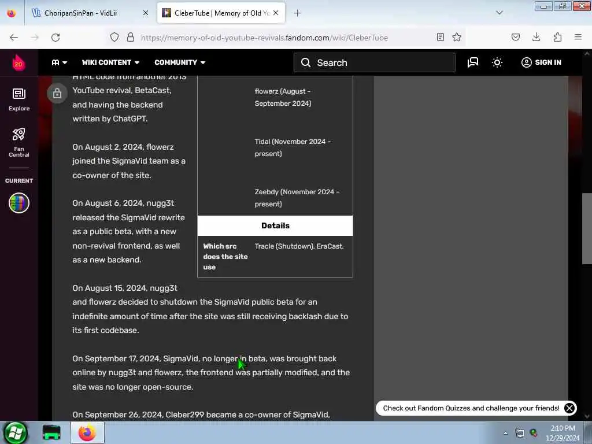This screenshot has height=444, width=592.
Task: Expand the first wiki nav dropdown
Action: (x=60, y=62)
